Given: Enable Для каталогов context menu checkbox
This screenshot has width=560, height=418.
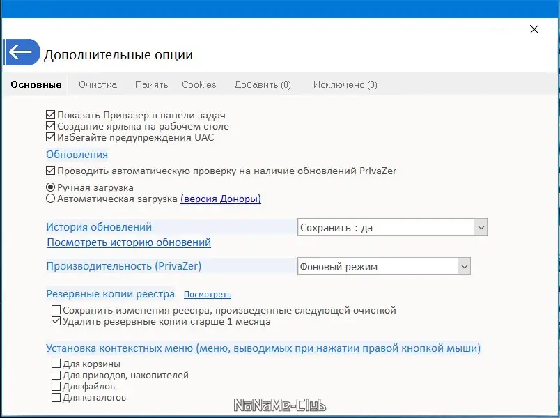Looking at the screenshot, I should 56,397.
